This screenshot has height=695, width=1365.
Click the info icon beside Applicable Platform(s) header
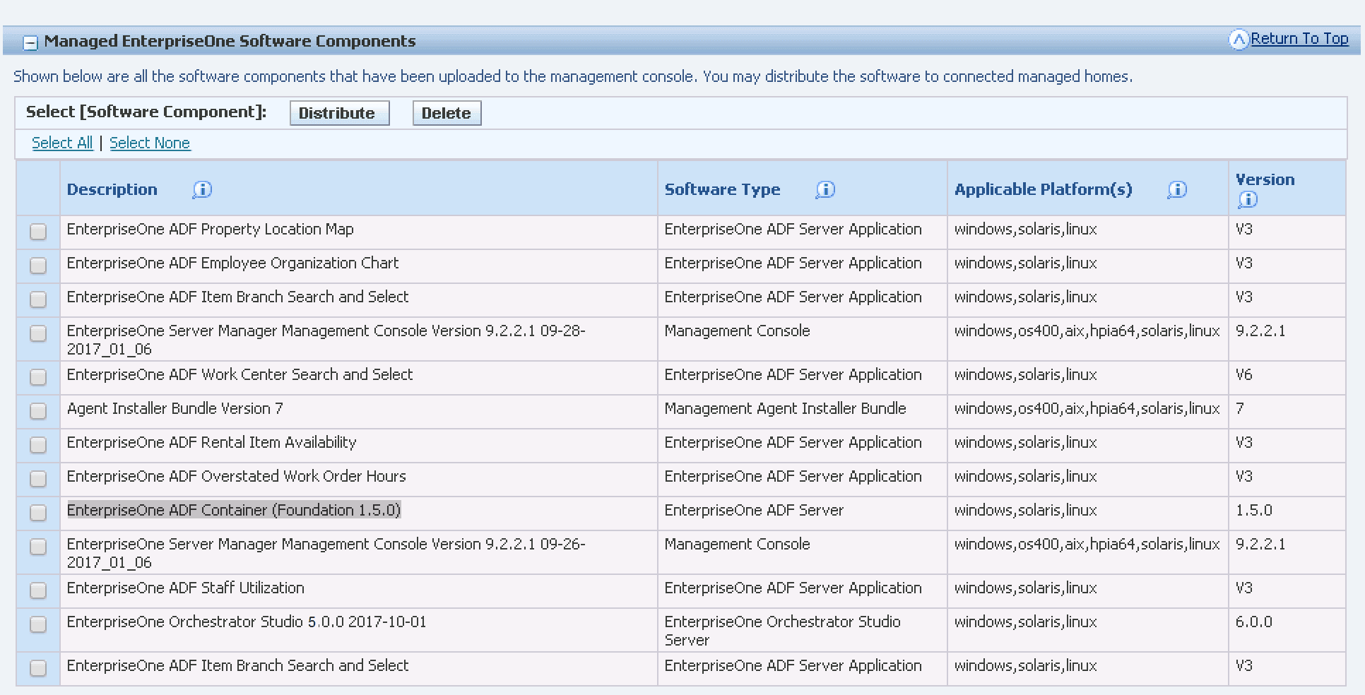(1177, 189)
